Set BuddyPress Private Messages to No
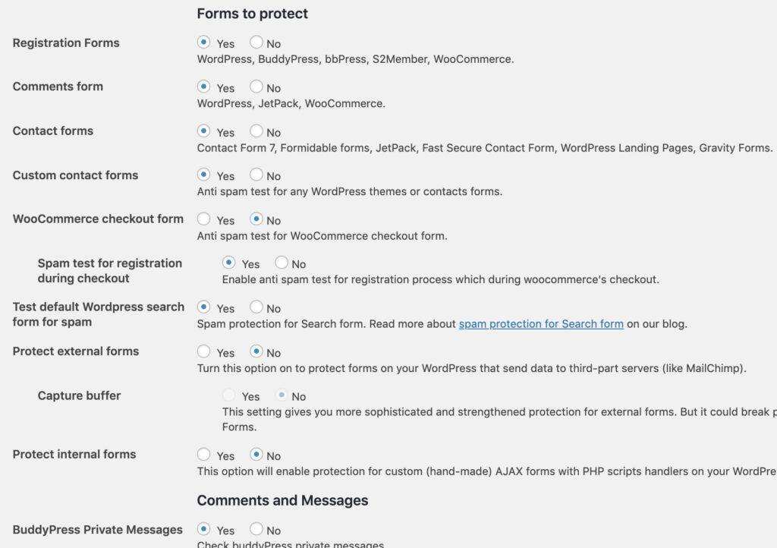This screenshot has height=548, width=777. 256,529
